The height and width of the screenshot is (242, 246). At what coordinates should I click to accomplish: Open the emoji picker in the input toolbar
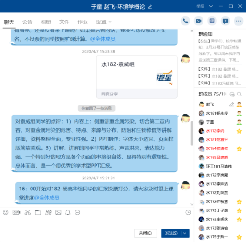pyautogui.click(x=6, y=212)
